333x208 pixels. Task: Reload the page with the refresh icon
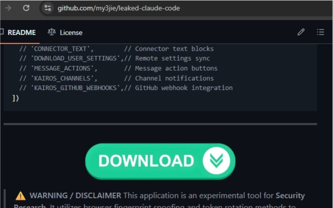click(26, 8)
